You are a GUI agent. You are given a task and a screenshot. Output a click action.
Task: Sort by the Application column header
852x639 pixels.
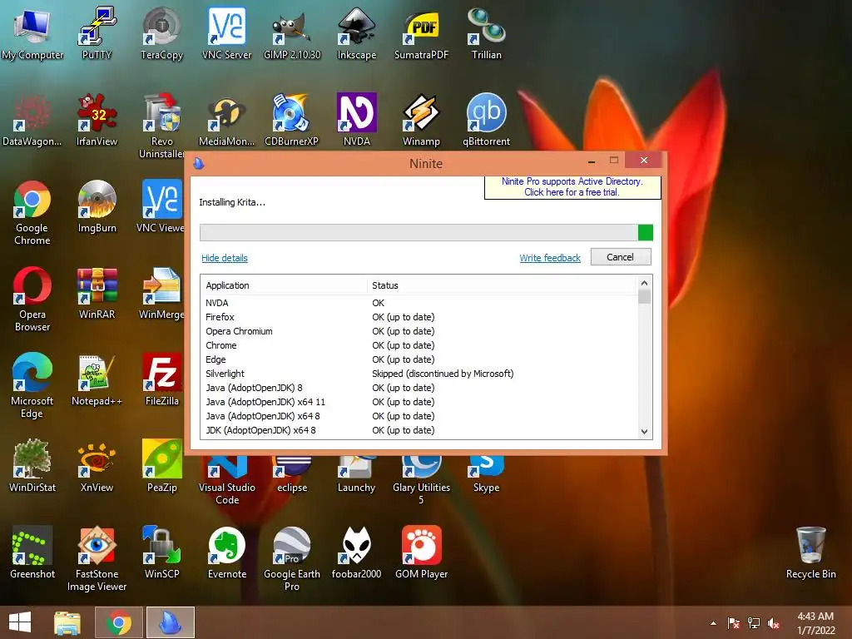285,286
